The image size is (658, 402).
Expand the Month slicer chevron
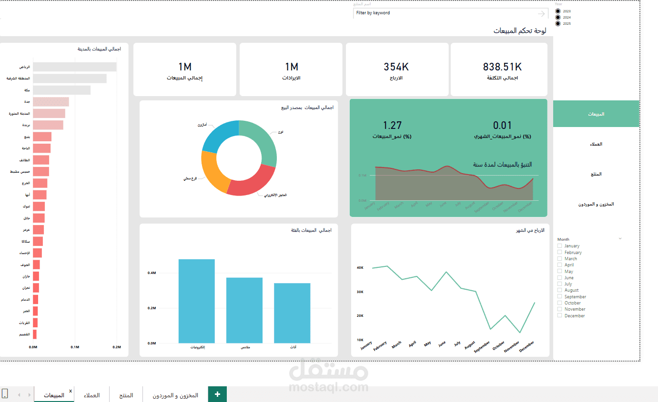tap(620, 238)
